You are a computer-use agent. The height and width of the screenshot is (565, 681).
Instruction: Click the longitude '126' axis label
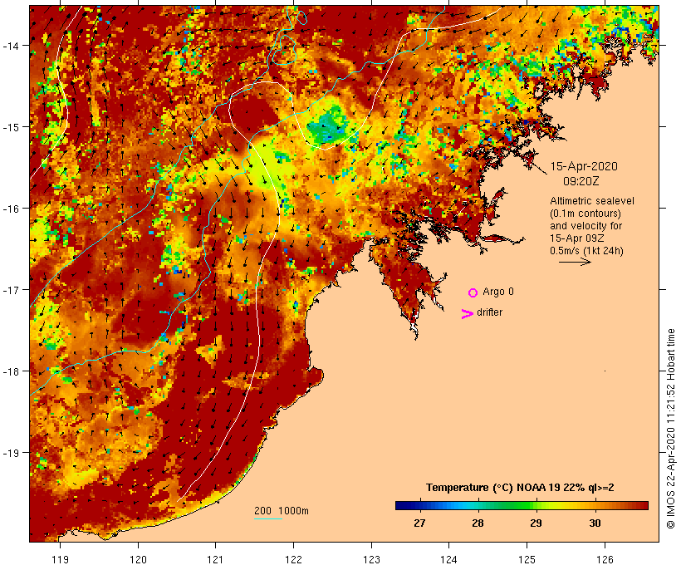tap(605, 559)
